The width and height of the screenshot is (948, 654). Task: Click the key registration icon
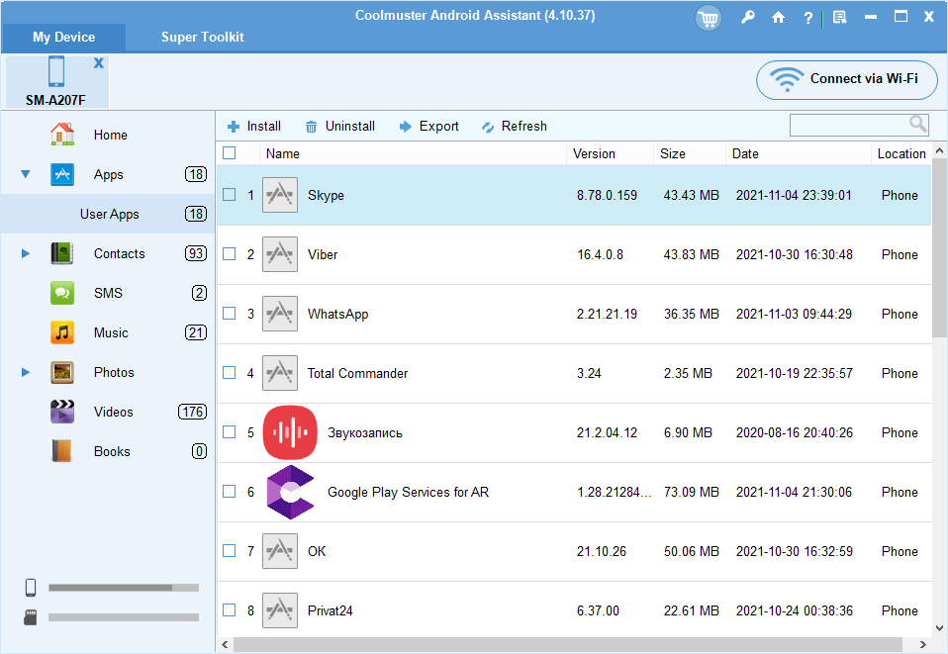coord(748,18)
